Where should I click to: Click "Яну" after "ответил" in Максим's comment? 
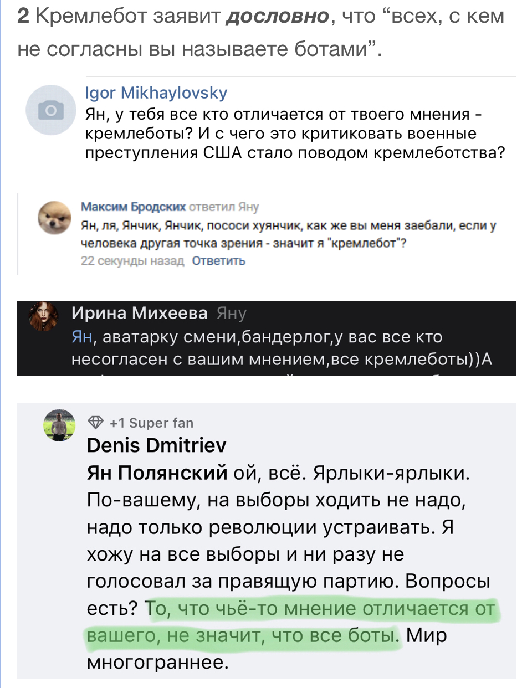click(x=249, y=207)
